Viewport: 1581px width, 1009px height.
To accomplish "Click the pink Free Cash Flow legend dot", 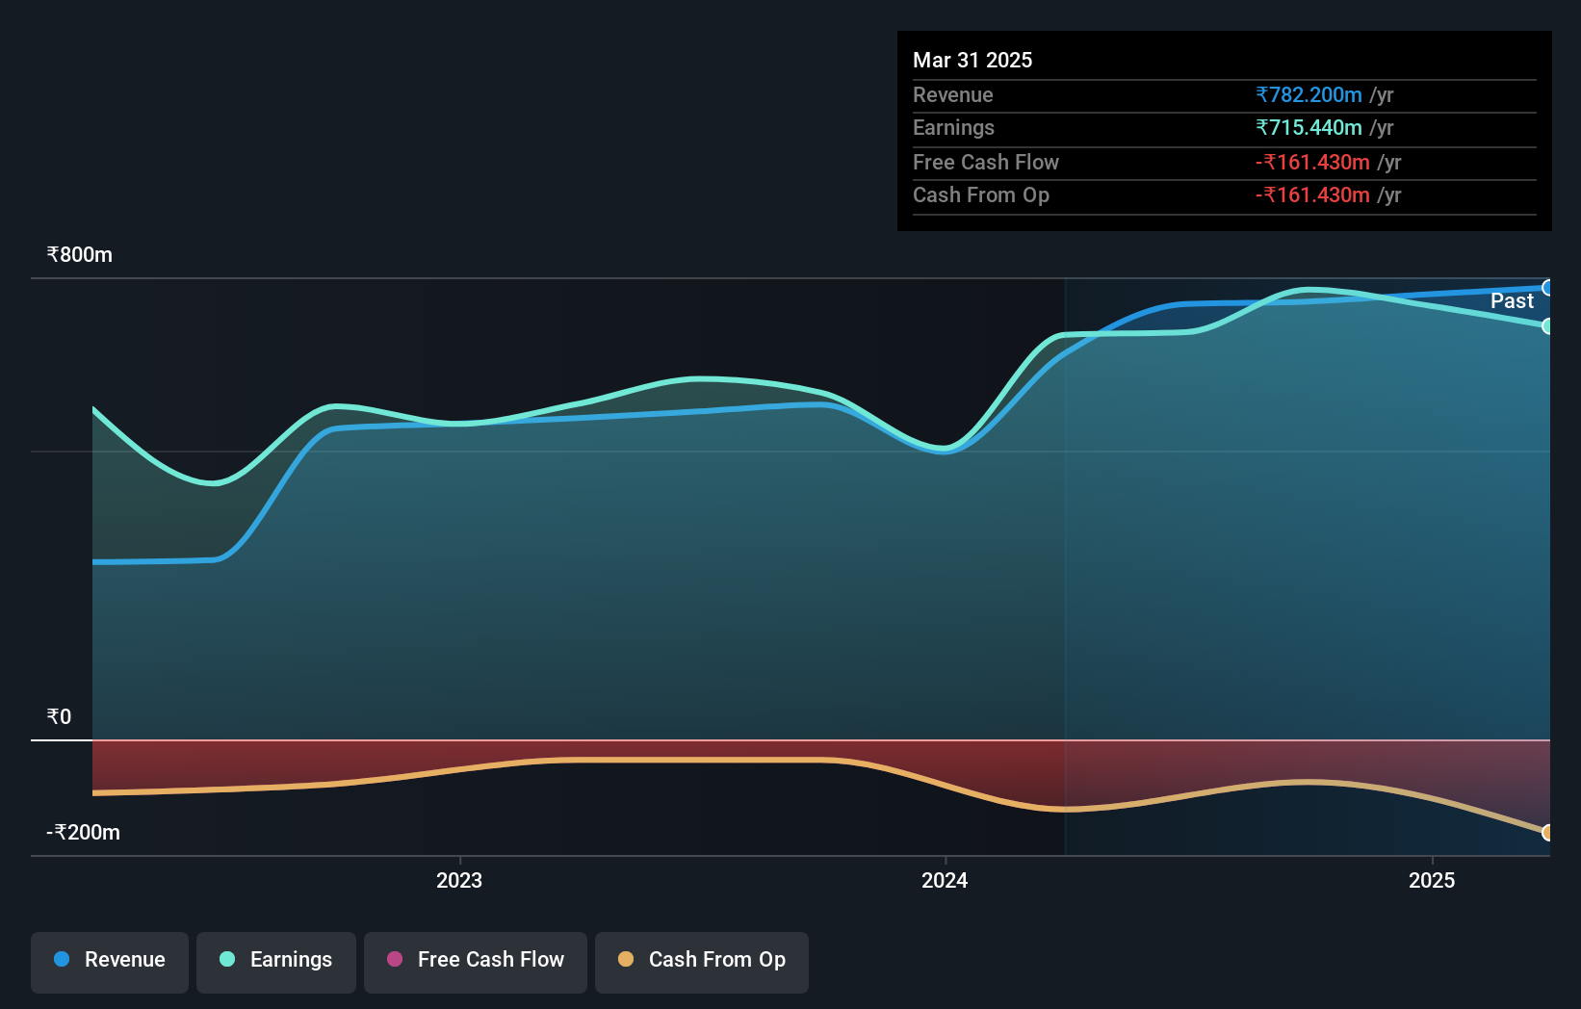I will [395, 959].
